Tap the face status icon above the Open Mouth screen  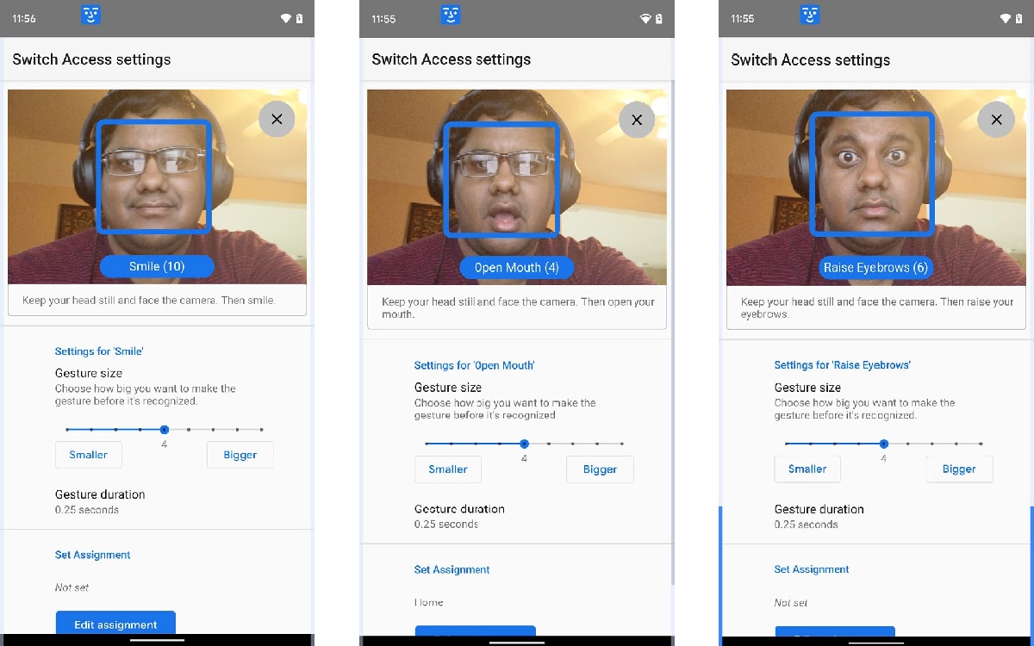click(x=451, y=15)
